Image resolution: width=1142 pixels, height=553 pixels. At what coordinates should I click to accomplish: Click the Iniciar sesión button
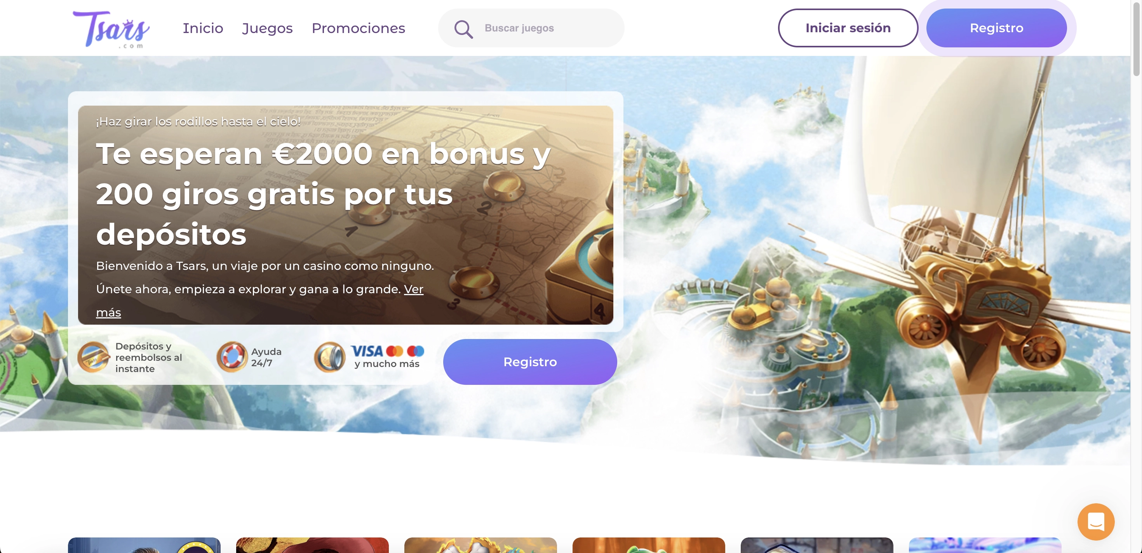(x=848, y=28)
